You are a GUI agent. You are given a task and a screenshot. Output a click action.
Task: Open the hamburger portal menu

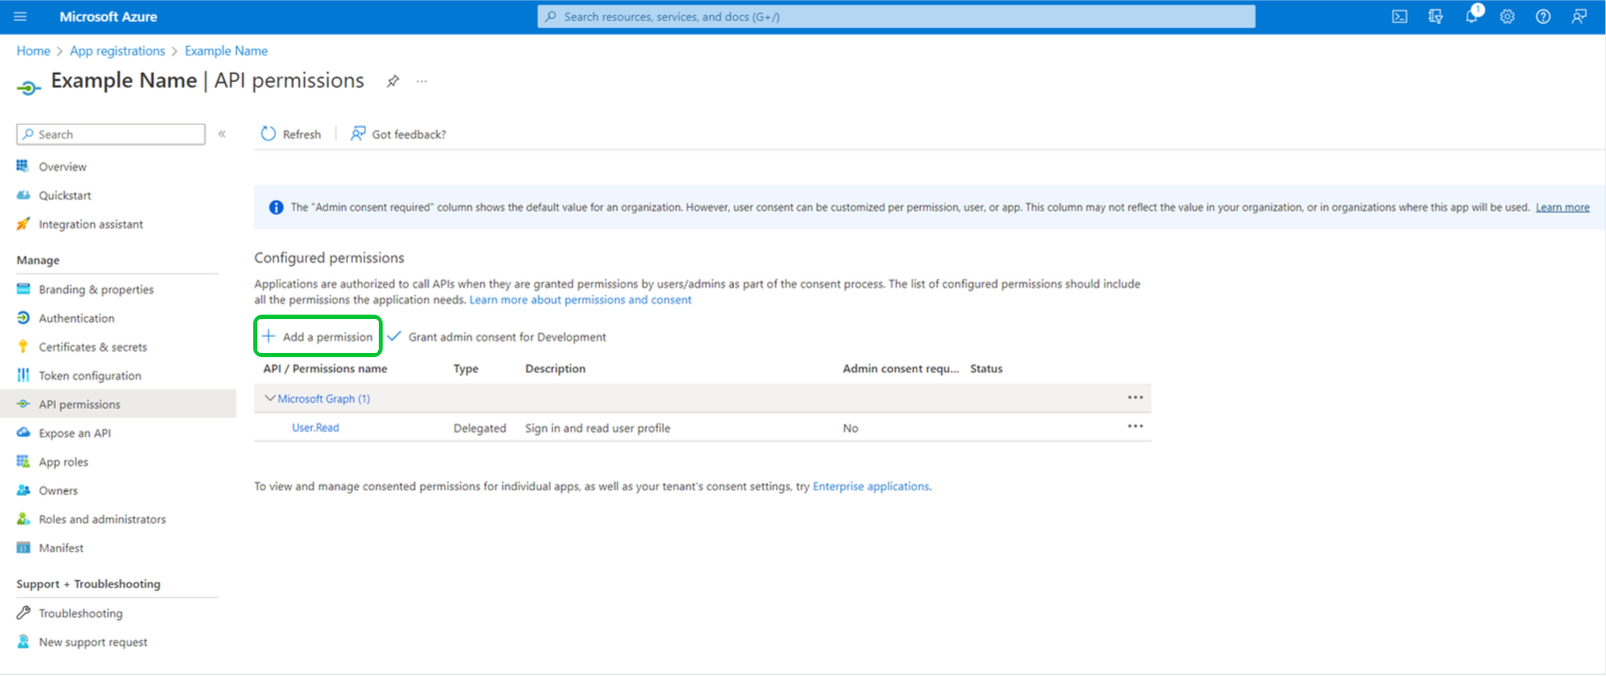(20, 17)
